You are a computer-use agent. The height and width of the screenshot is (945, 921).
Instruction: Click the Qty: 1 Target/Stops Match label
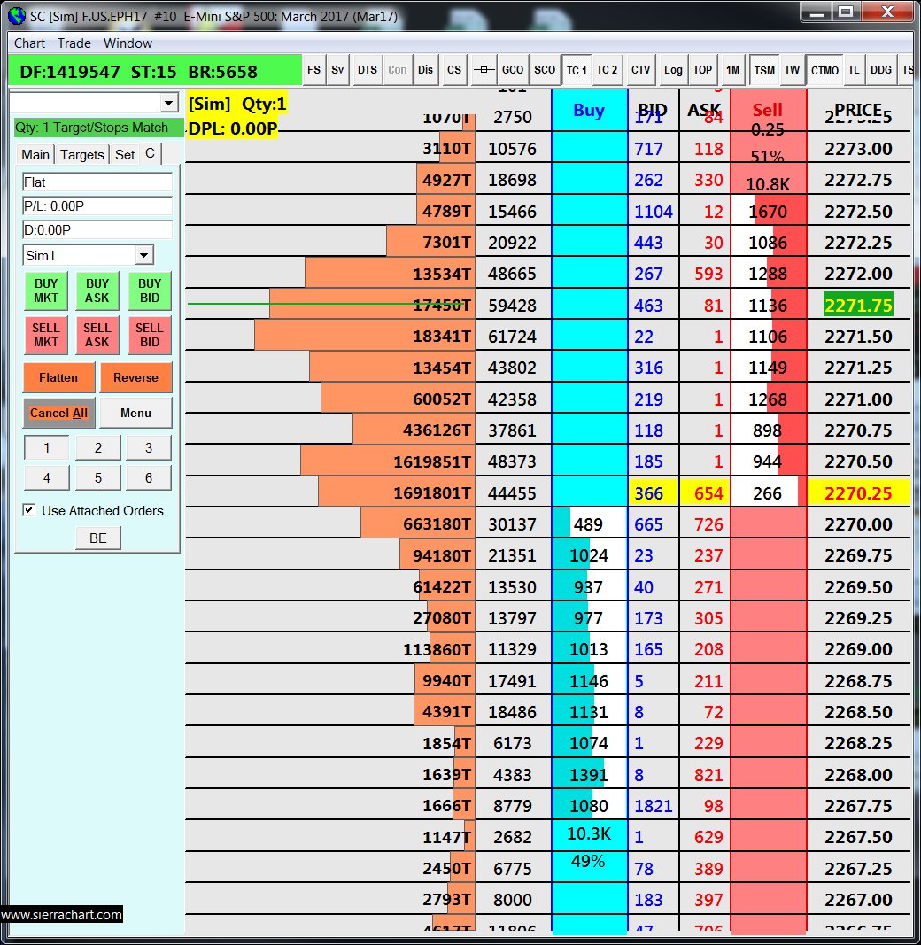99,128
